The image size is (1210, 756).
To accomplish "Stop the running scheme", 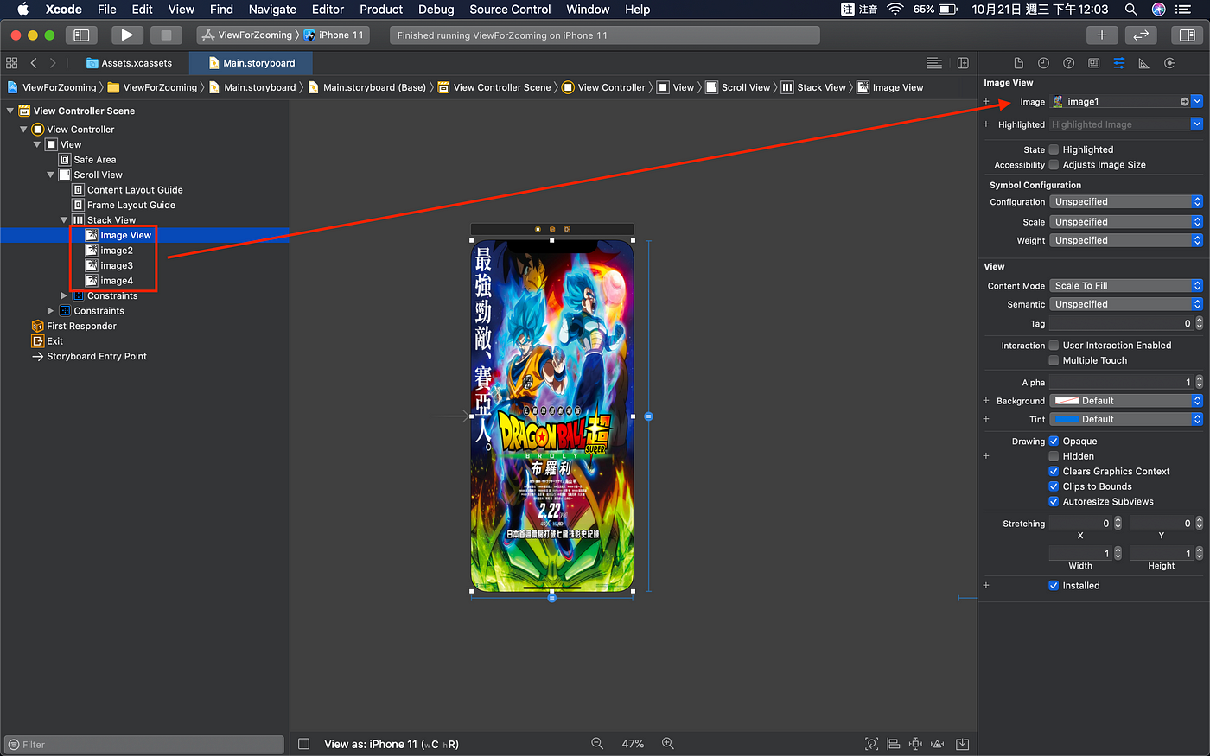I will tap(166, 35).
